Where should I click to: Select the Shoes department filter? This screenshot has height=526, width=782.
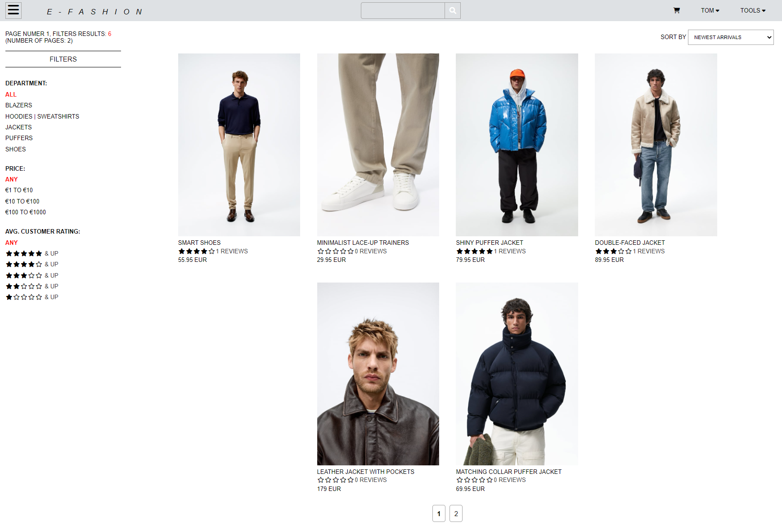point(16,149)
